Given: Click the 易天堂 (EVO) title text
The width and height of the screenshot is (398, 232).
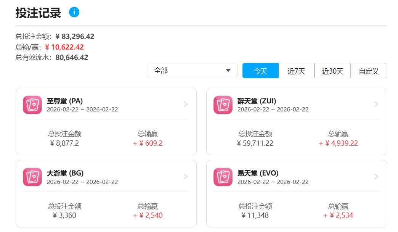Looking at the screenshot, I should pyautogui.click(x=258, y=173).
